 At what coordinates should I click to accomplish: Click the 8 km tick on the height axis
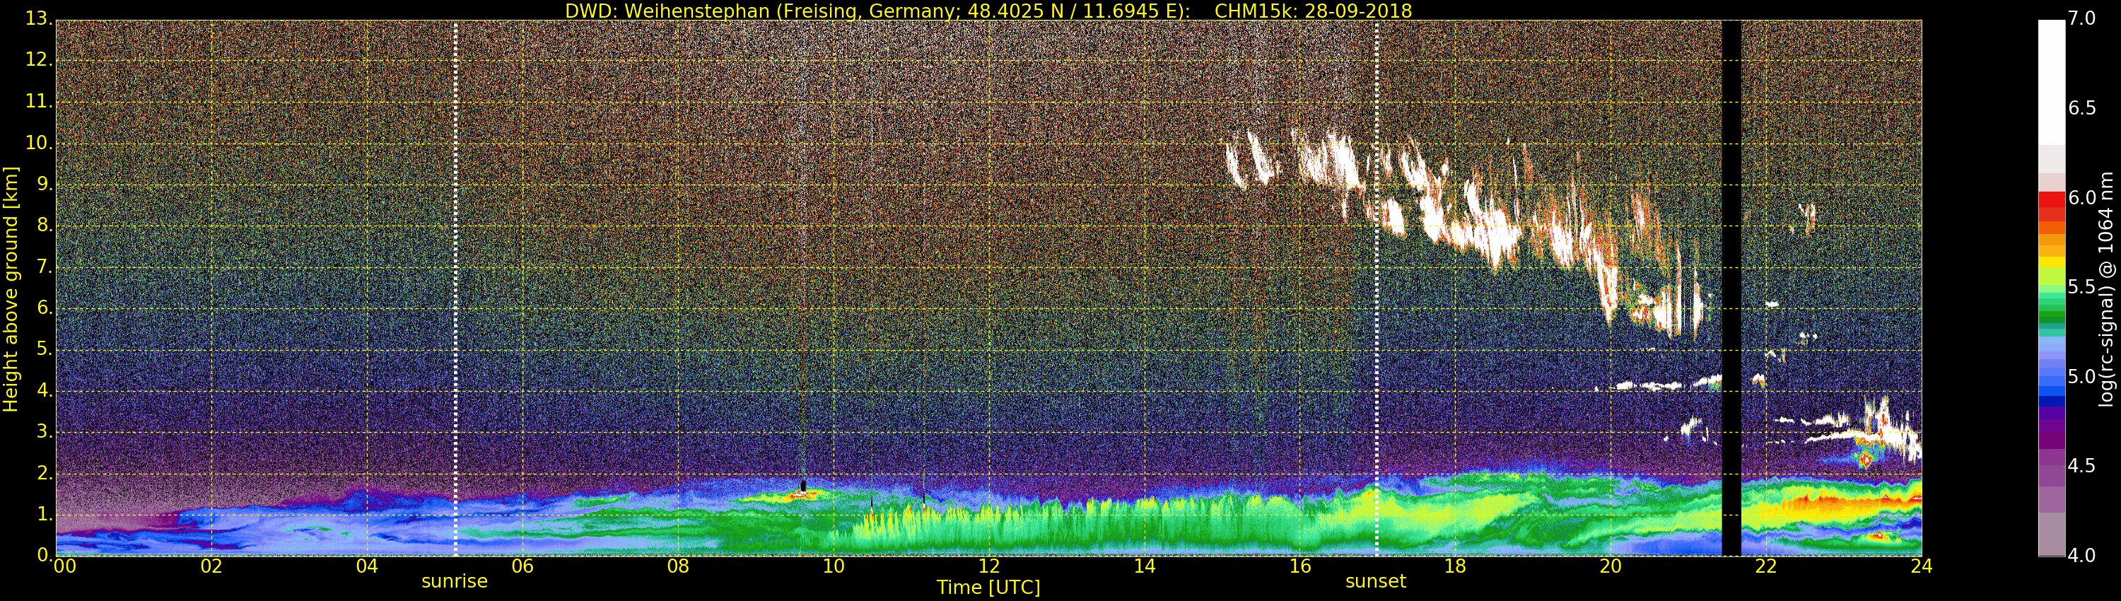tap(45, 225)
